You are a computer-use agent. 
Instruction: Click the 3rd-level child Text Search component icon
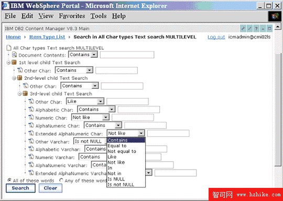[25, 93]
